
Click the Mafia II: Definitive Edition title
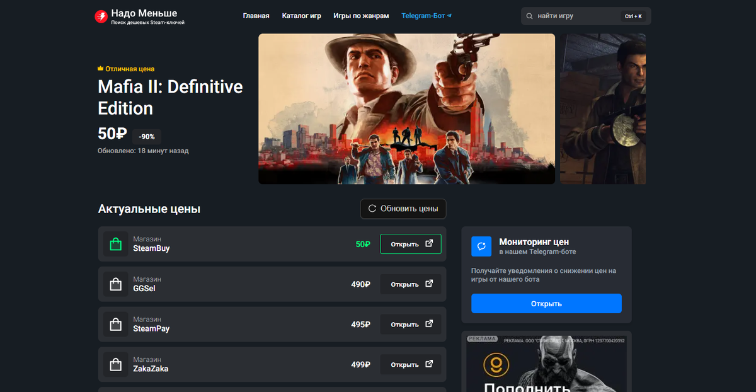point(170,97)
